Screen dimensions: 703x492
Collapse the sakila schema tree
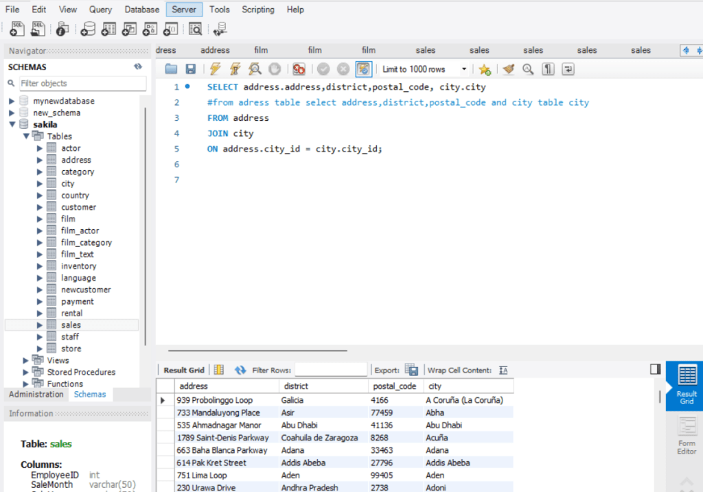[x=12, y=124]
